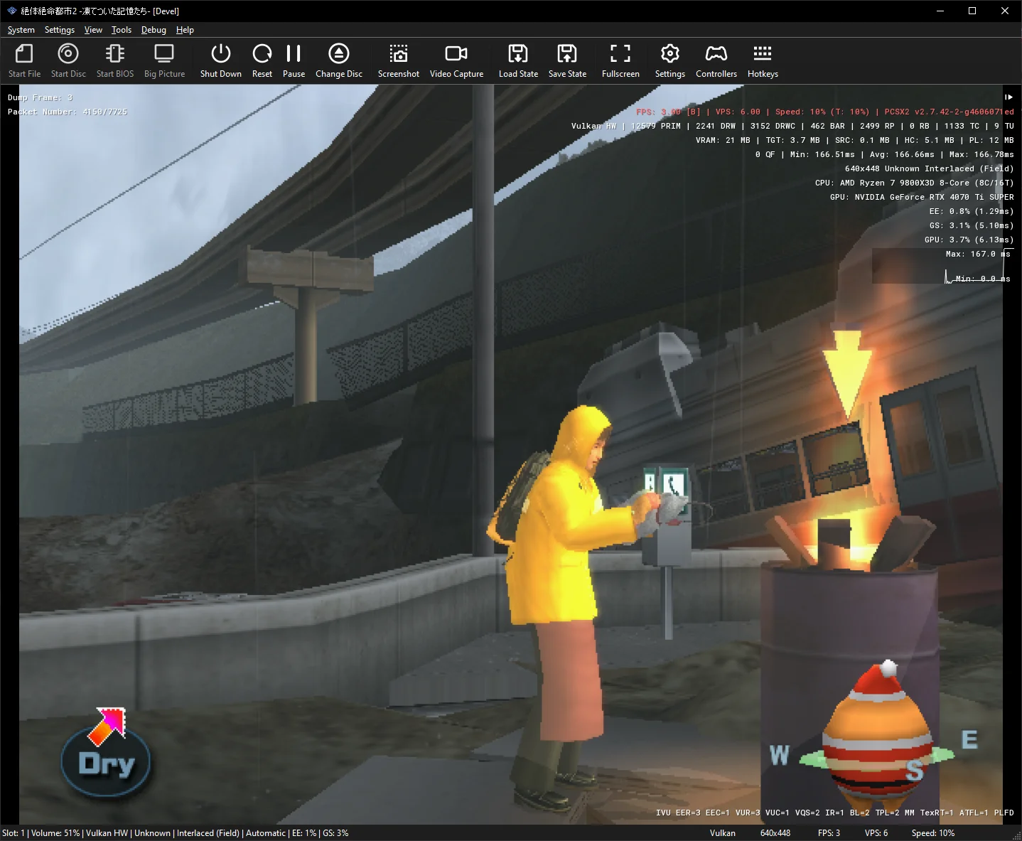
Task: Open the Debug menu
Action: click(154, 30)
